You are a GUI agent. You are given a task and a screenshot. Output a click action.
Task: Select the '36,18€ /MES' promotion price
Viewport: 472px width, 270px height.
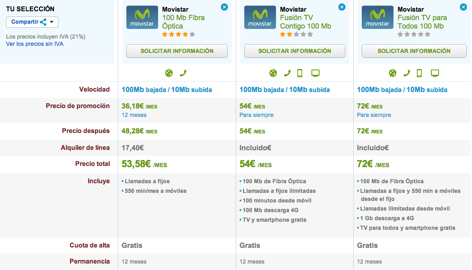[x=139, y=106]
